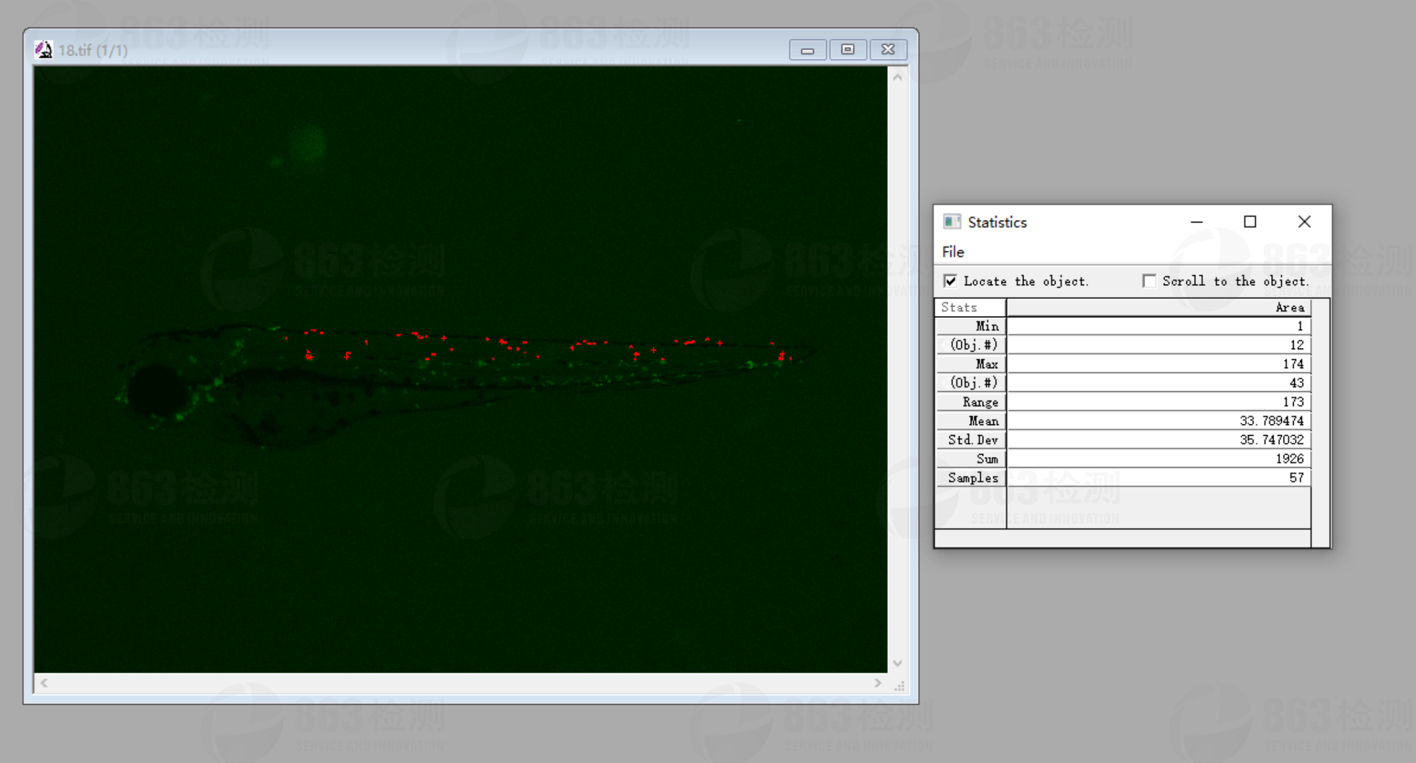Minimize the Statistics window
The image size is (1416, 763).
1197,222
